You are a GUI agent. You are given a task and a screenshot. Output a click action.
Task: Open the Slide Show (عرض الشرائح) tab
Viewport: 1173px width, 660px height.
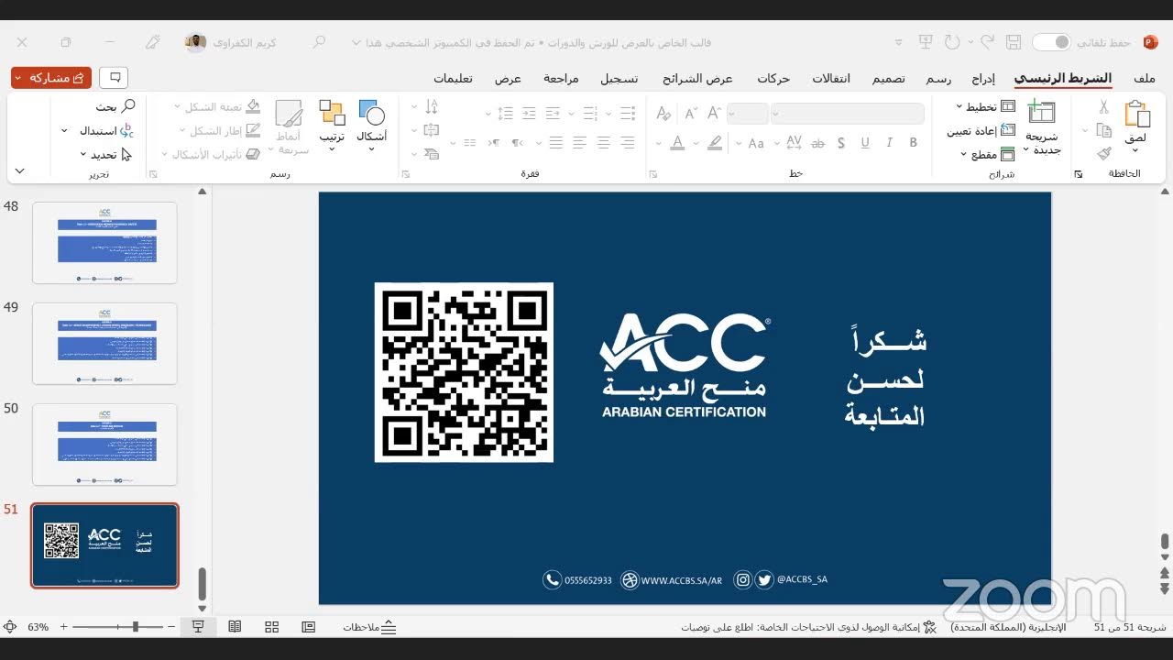[697, 79]
